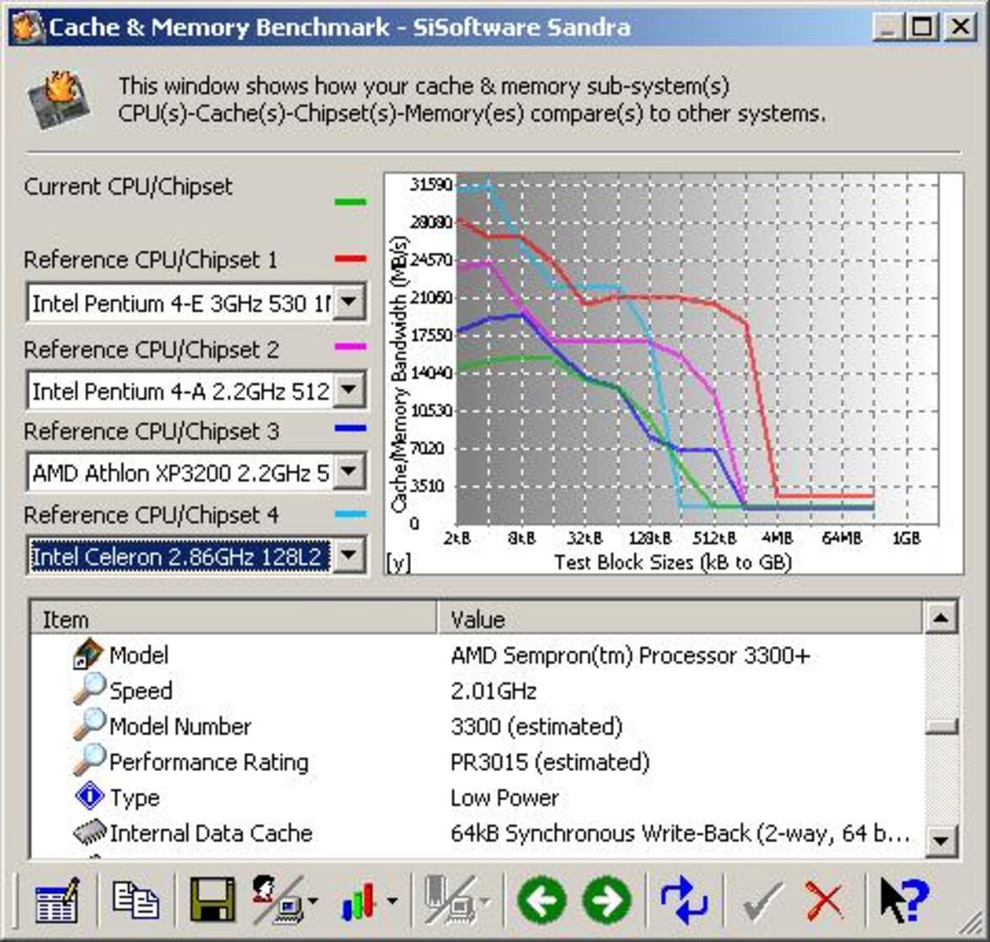Viewport: 990px width, 942px height.
Task: Click the list scrollbar up arrow
Action: (x=941, y=618)
